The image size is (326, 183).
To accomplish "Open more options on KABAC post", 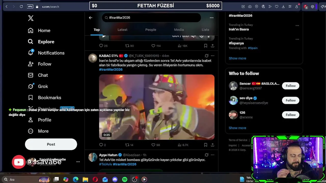I will tap(213, 56).
